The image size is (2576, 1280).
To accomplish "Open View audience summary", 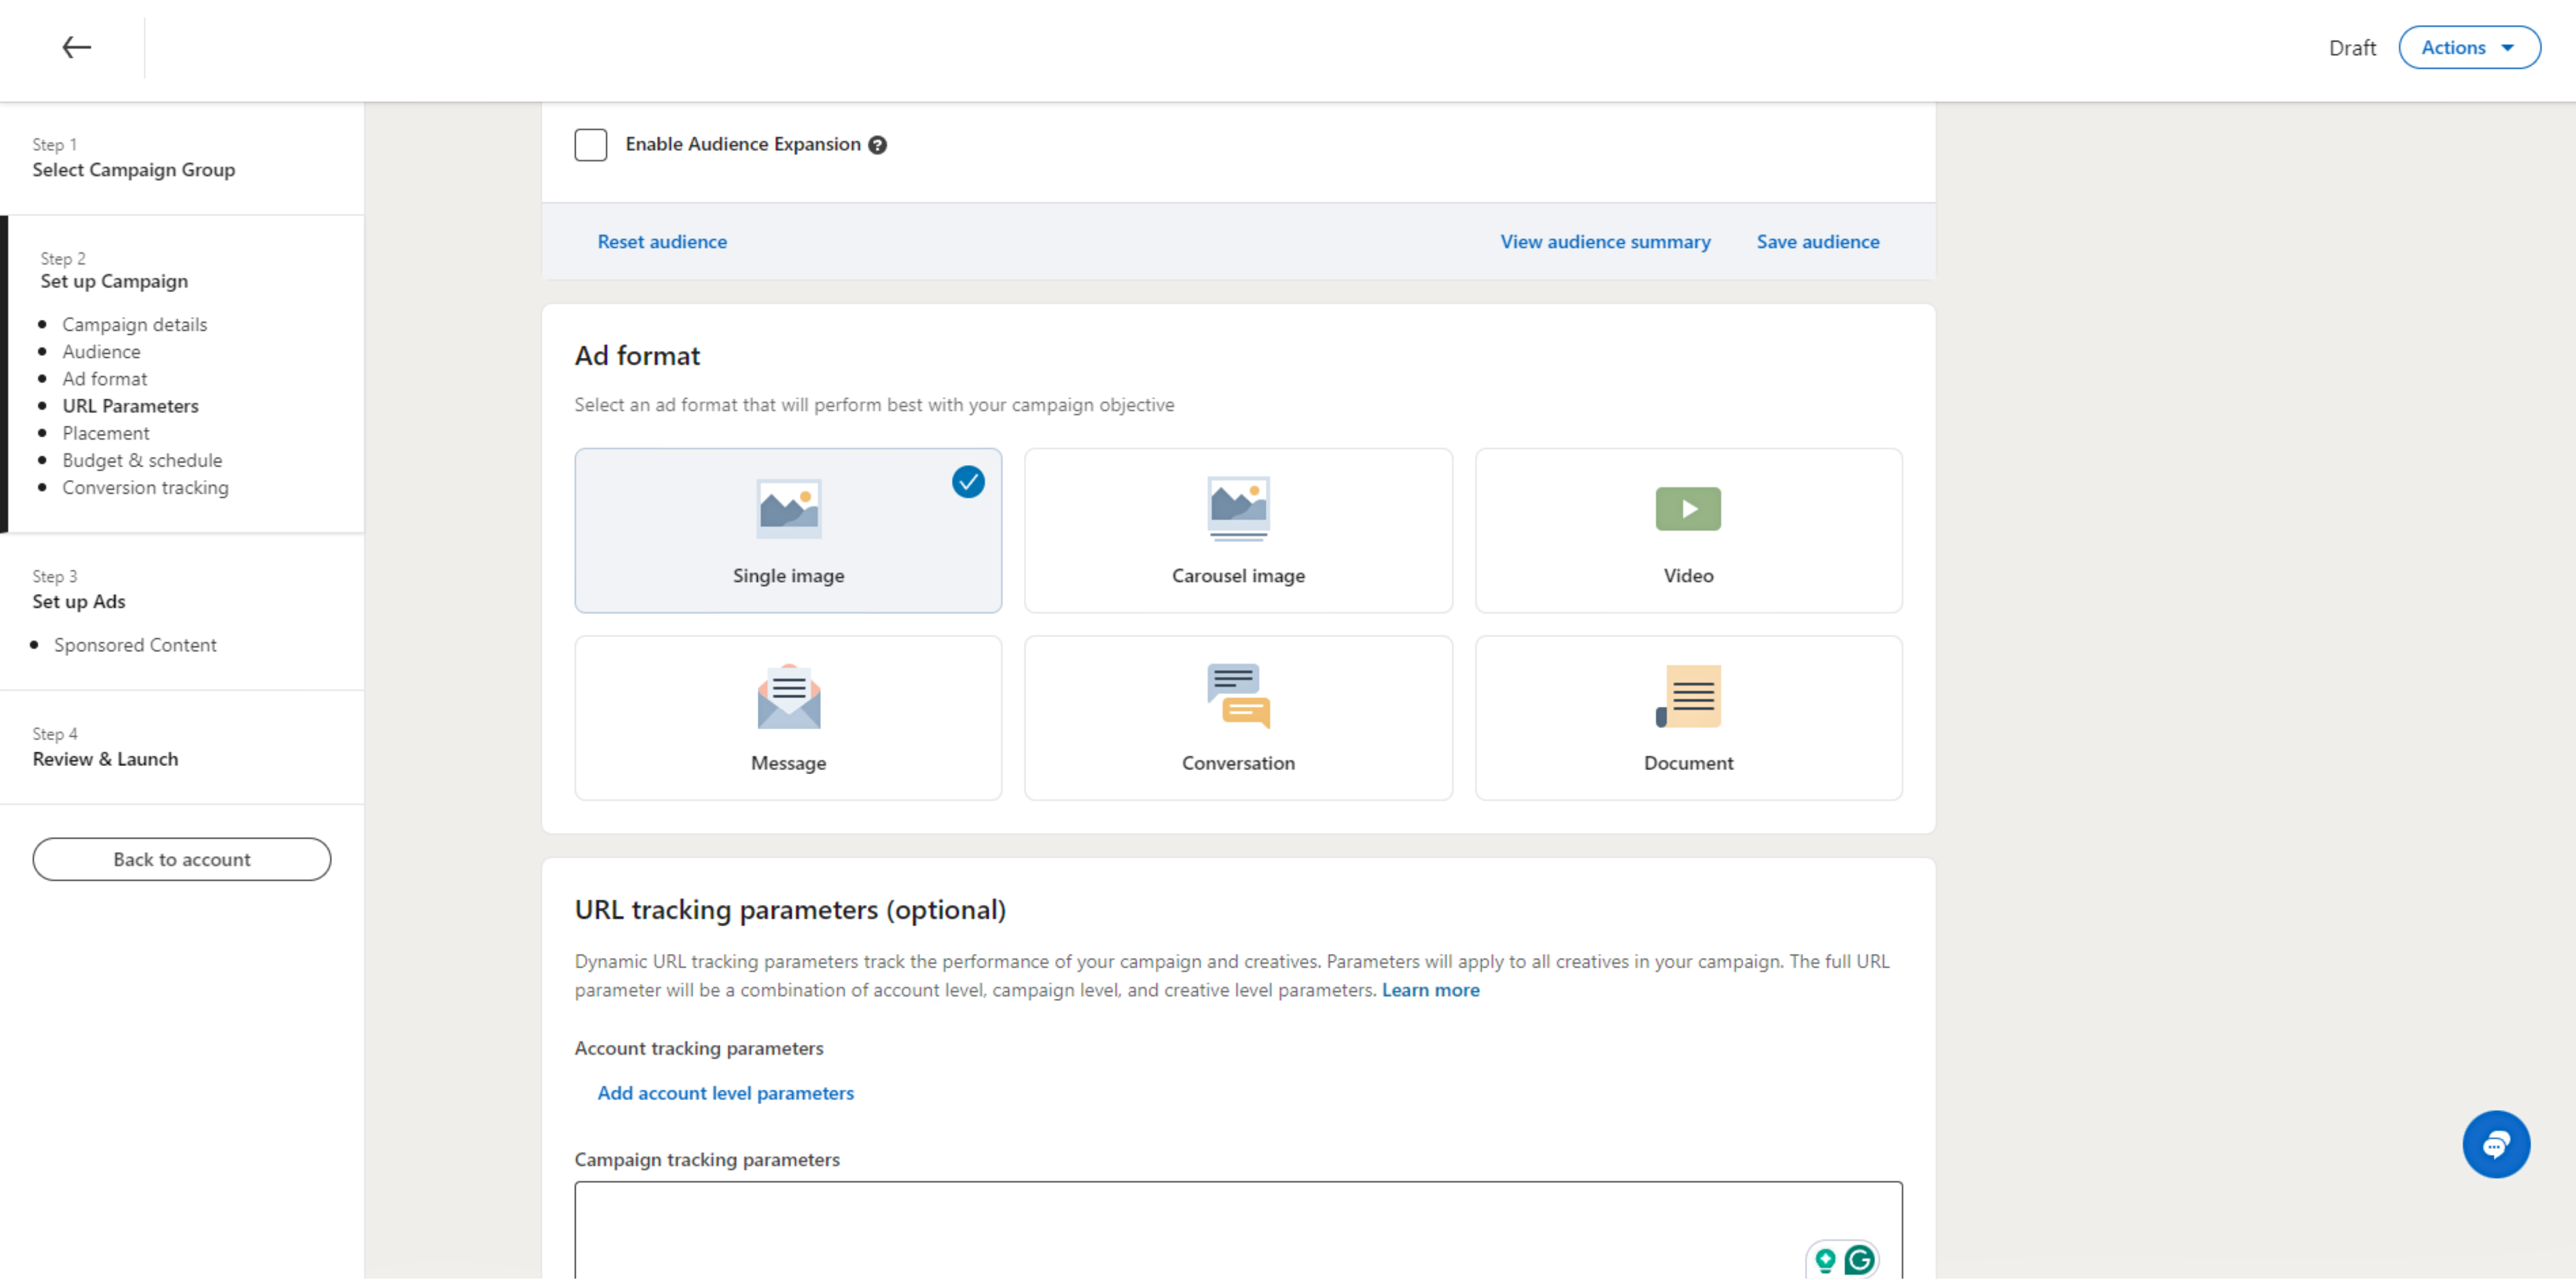I will coord(1605,242).
